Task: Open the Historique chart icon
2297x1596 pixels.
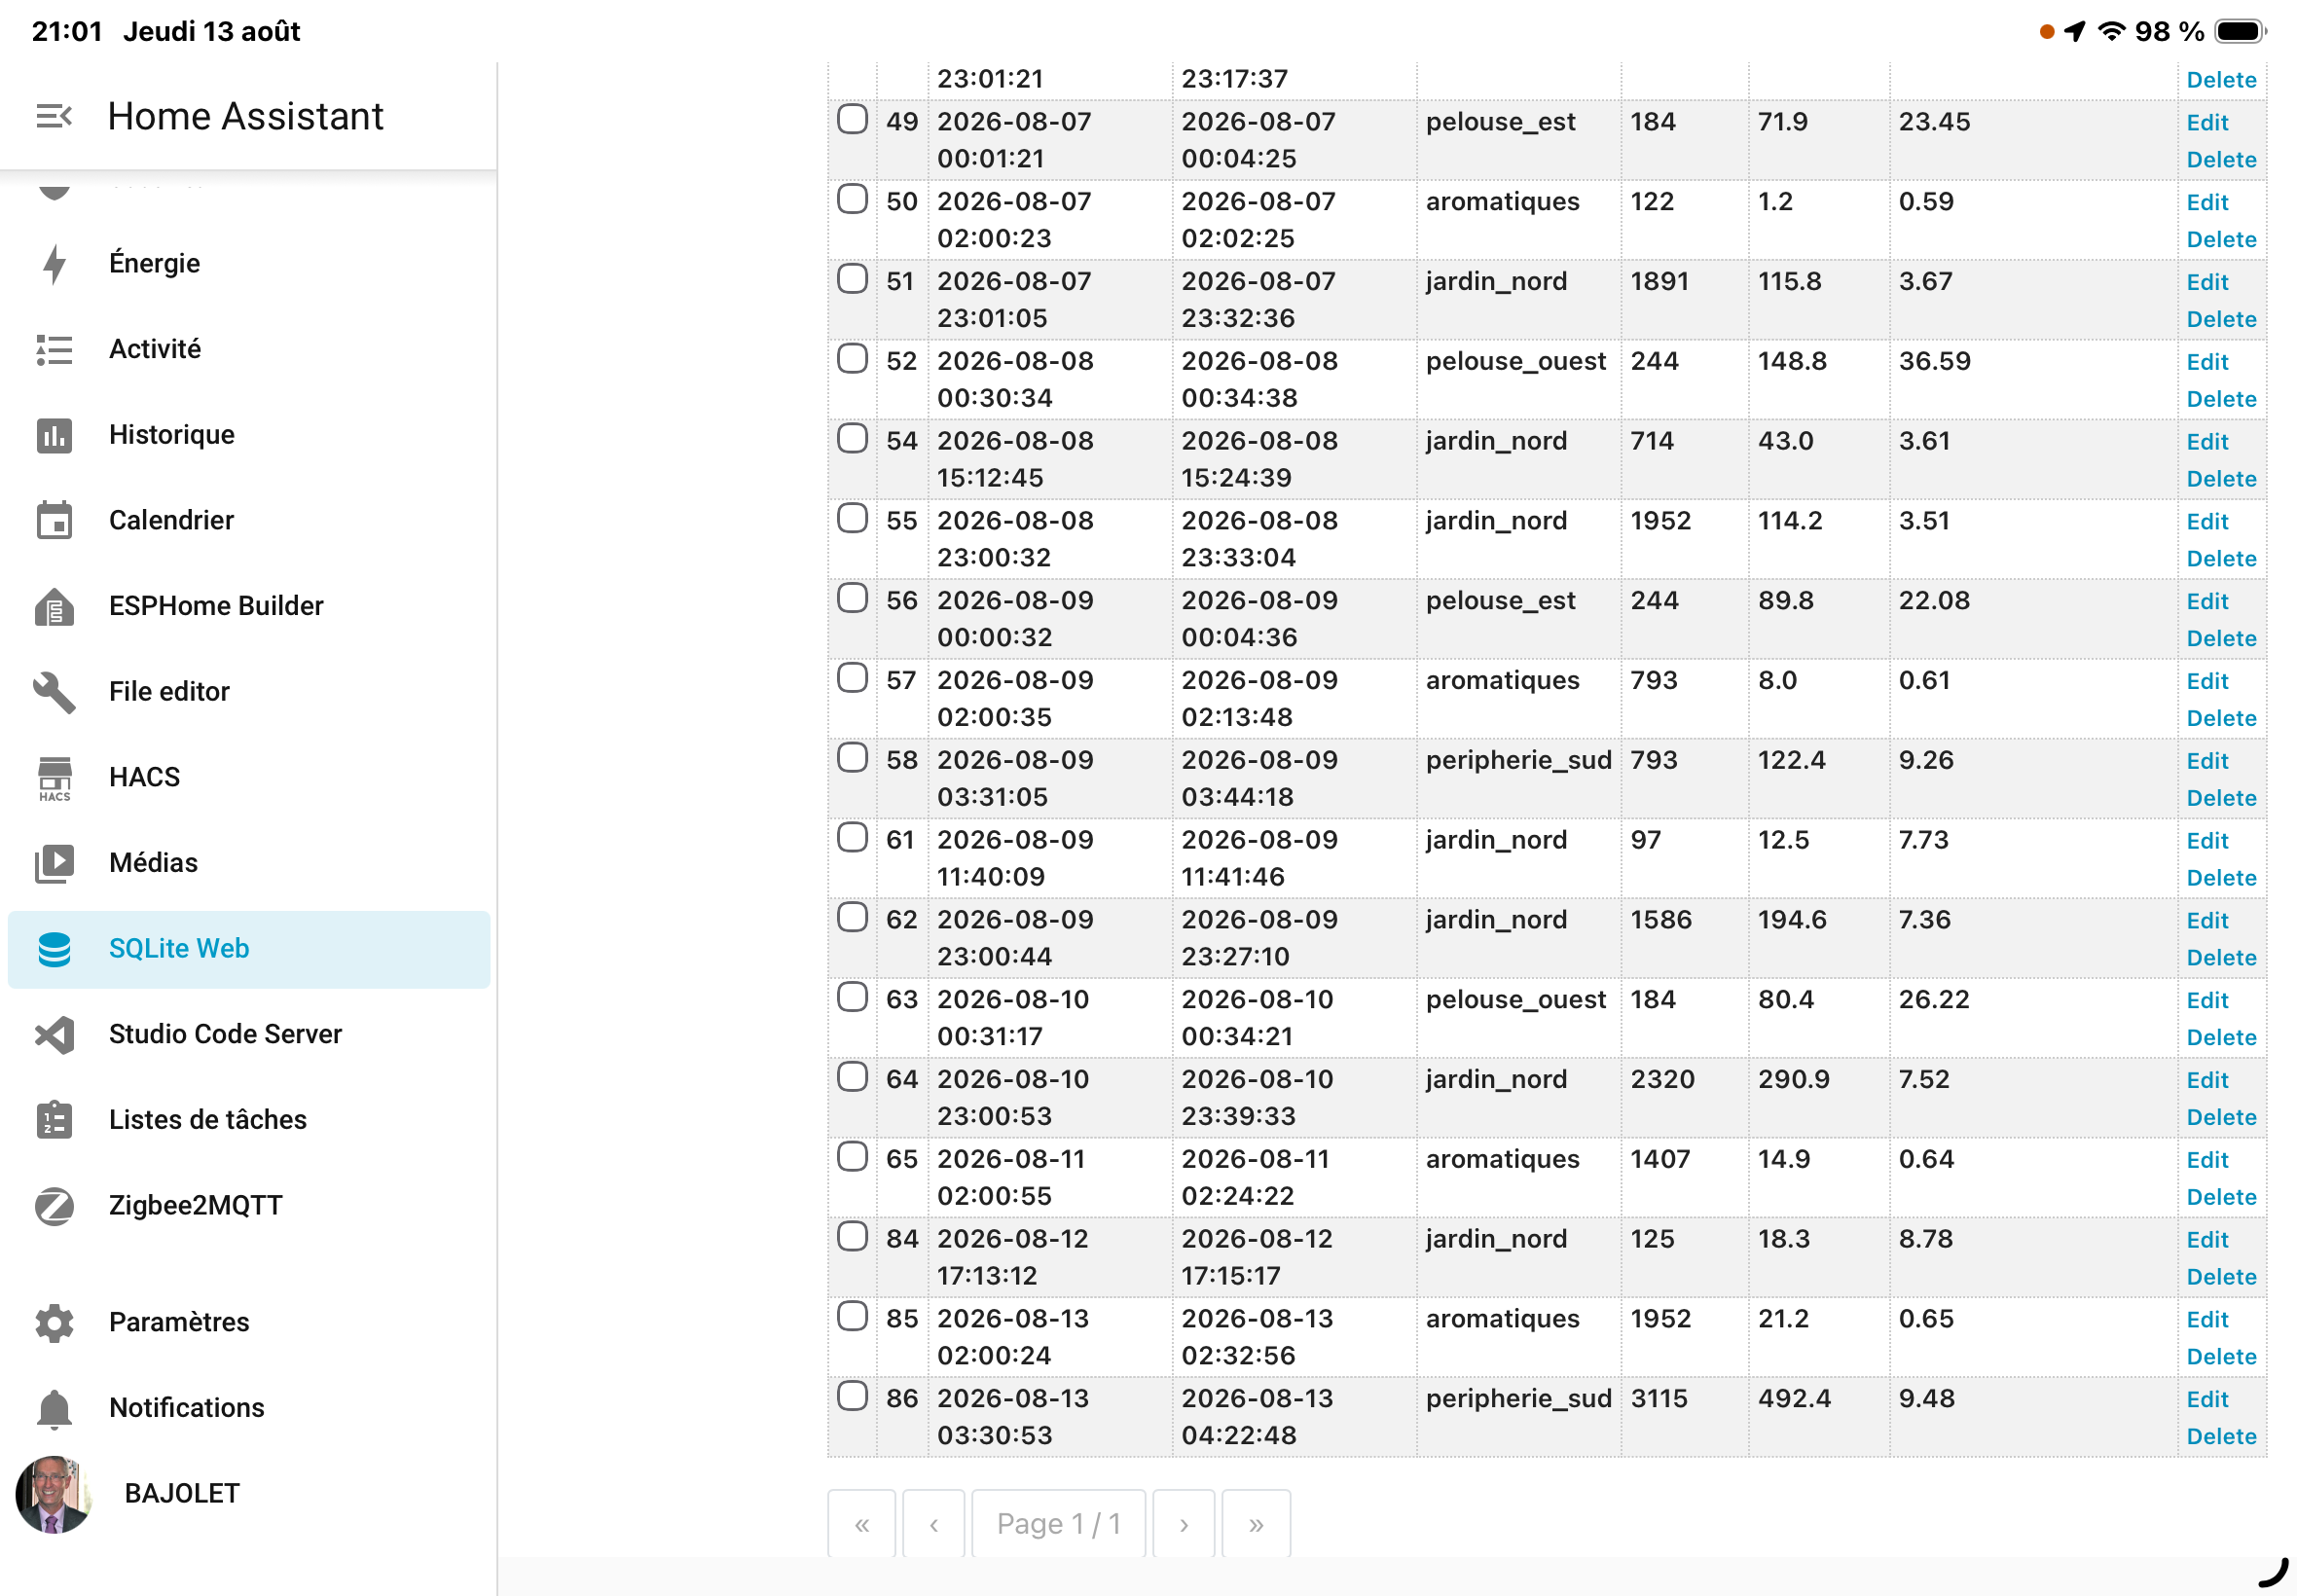Action: click(x=54, y=435)
